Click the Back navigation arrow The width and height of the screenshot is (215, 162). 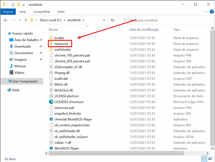6,20
